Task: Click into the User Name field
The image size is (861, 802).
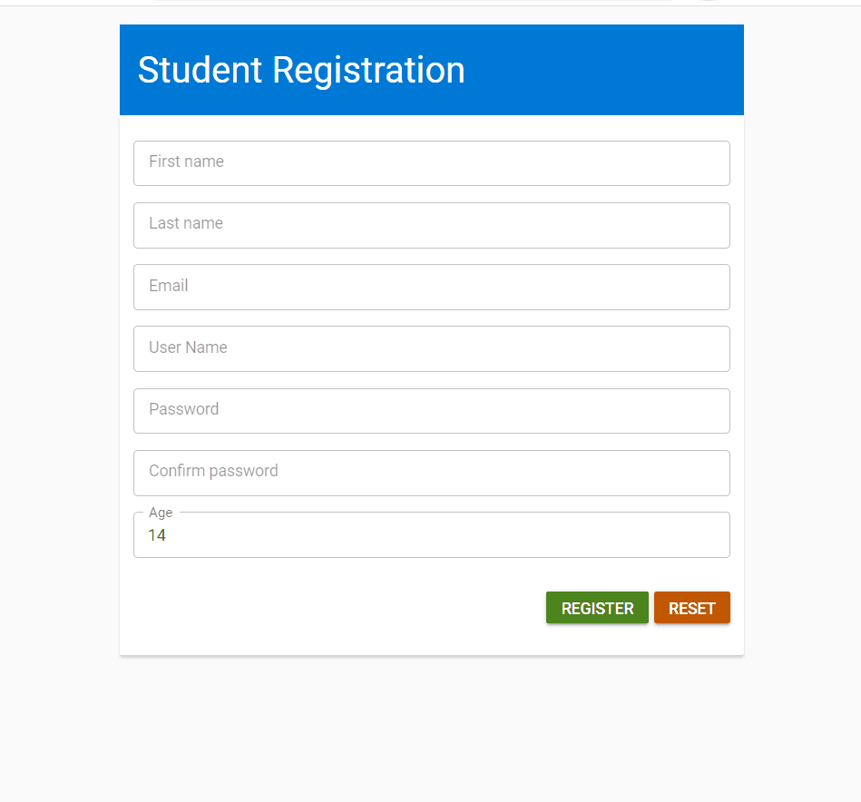Action: pyautogui.click(x=431, y=348)
